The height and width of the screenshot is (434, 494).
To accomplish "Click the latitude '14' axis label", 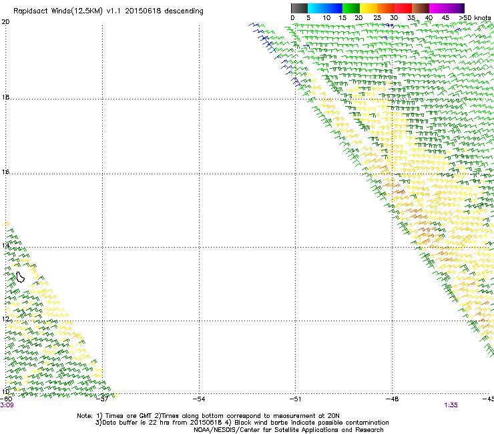I will tap(5, 246).
